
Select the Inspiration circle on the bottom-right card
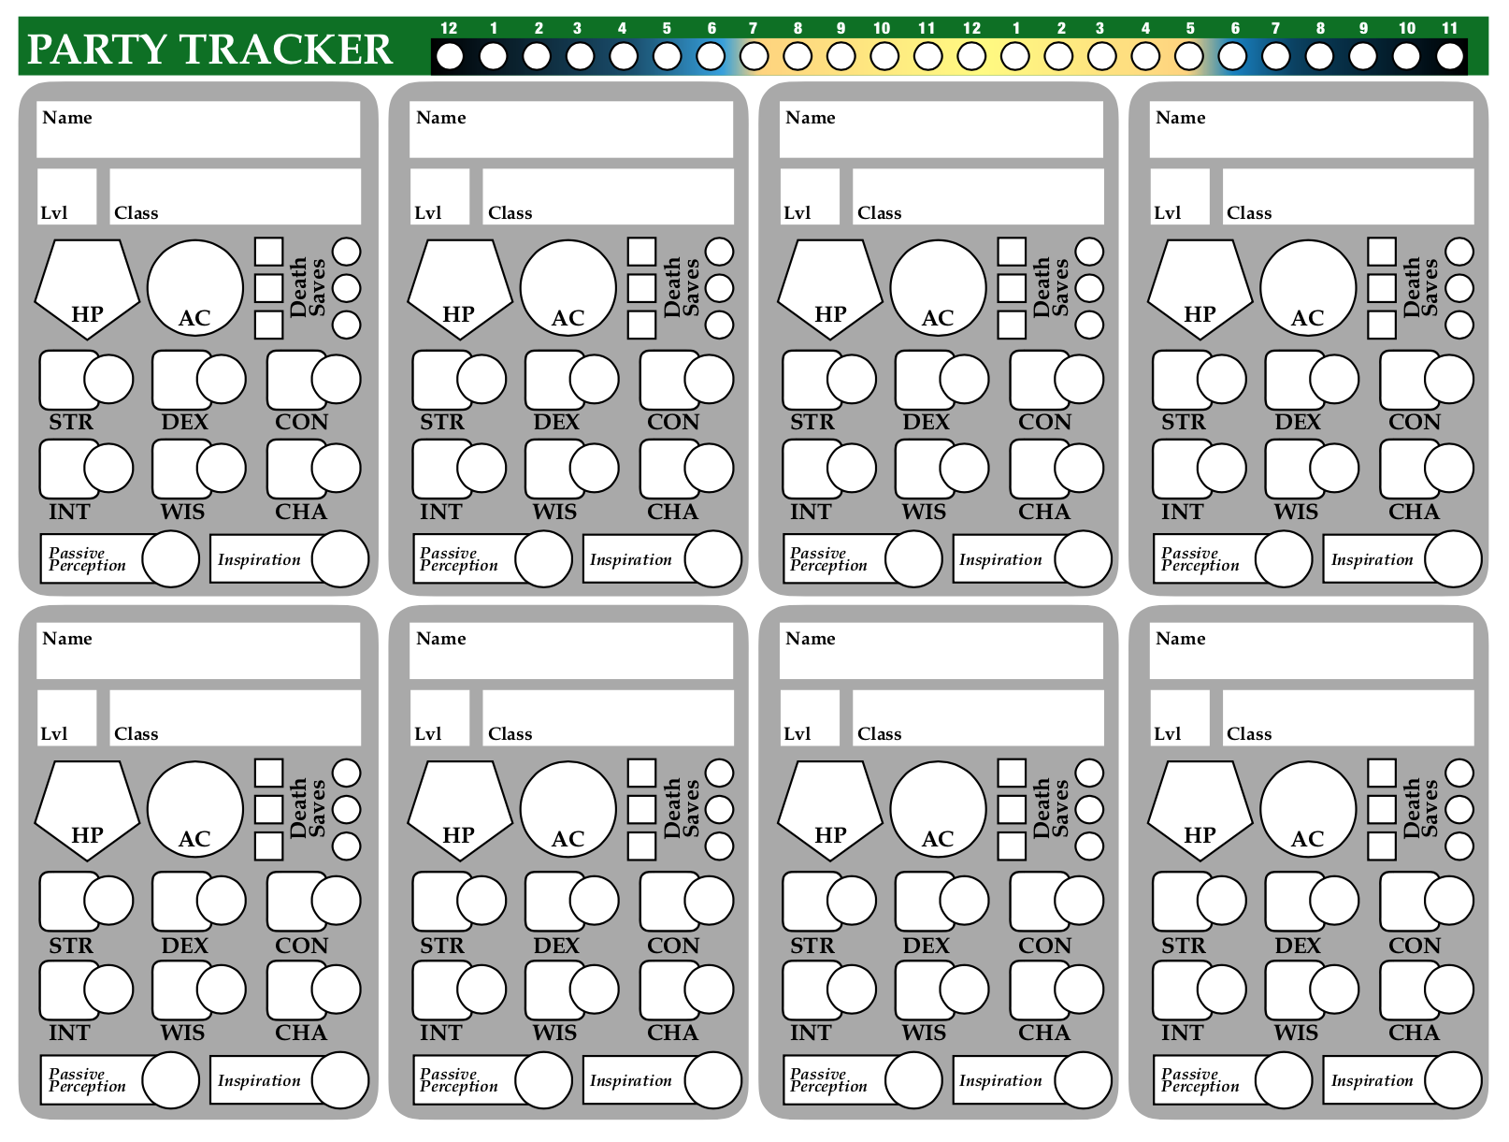point(1454,1079)
